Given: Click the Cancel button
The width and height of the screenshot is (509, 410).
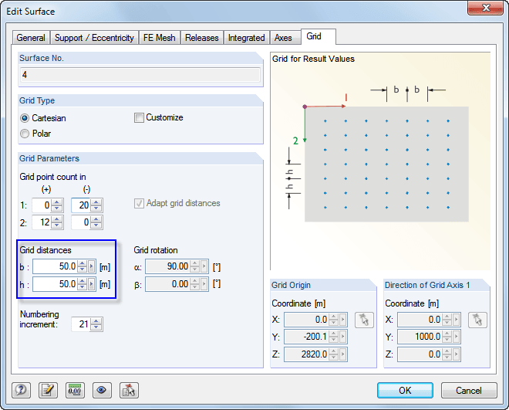Looking at the screenshot, I should 469,390.
